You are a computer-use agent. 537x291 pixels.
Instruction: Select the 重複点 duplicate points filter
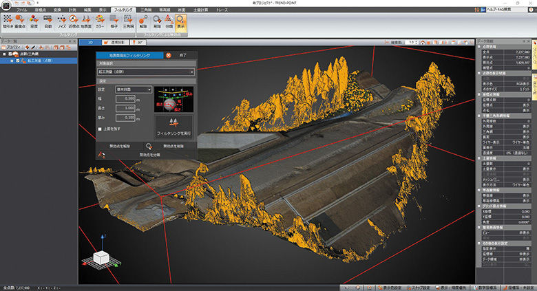click(x=20, y=21)
